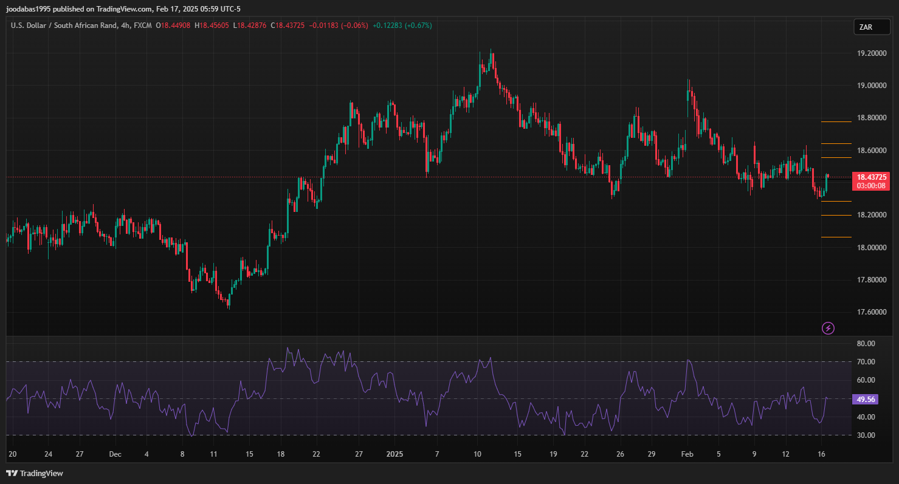Click the close value C18.43725 in header
This screenshot has height=484, width=899.
[288, 26]
